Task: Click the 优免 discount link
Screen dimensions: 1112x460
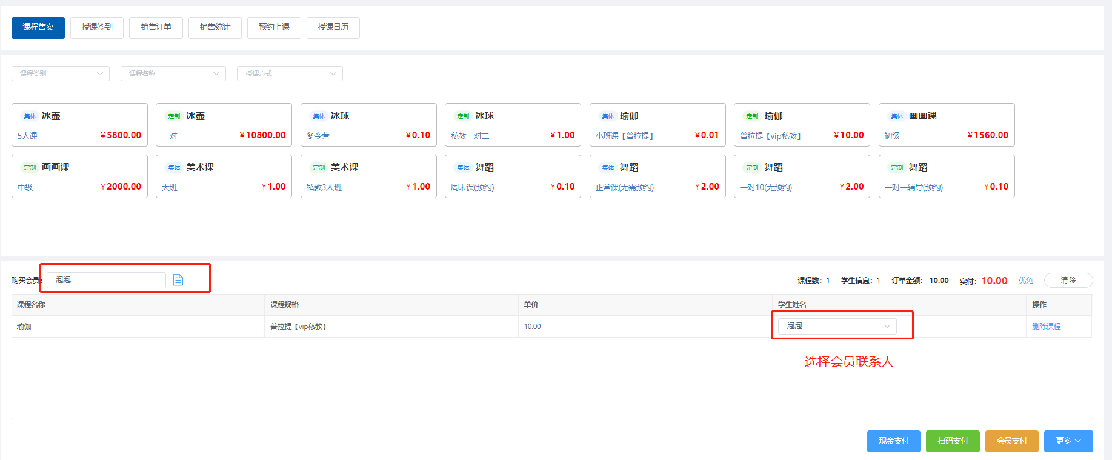Action: (x=1025, y=281)
